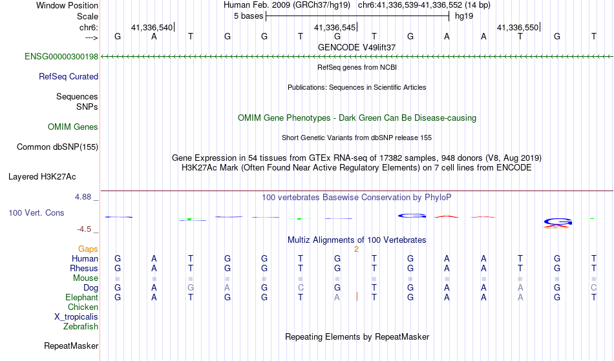Screen dimensions: 614x361
Task: Click the H3K27Ac Mark ENCODE track title
Action: (x=357, y=168)
